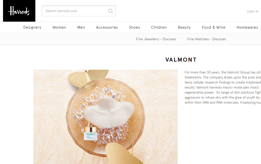Screen dimensions: 261x164
Task: Click the Harrods logo
Action: 19,11
